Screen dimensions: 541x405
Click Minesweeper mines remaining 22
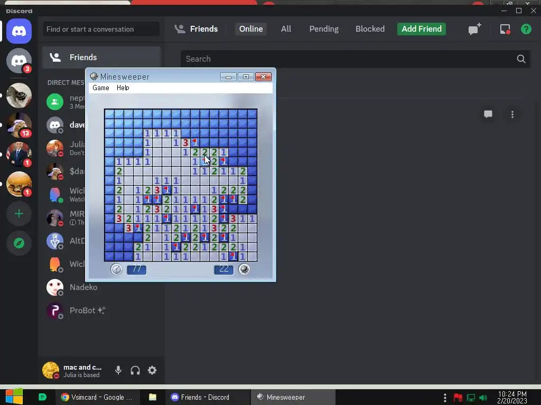tap(223, 269)
